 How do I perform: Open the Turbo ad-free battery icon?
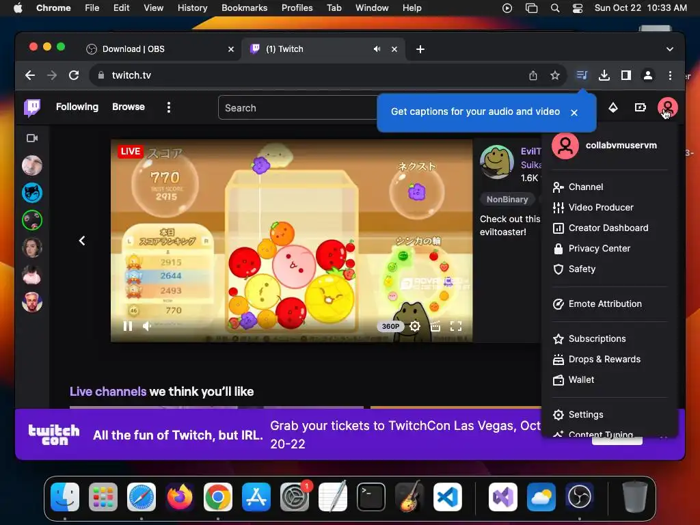pyautogui.click(x=640, y=107)
